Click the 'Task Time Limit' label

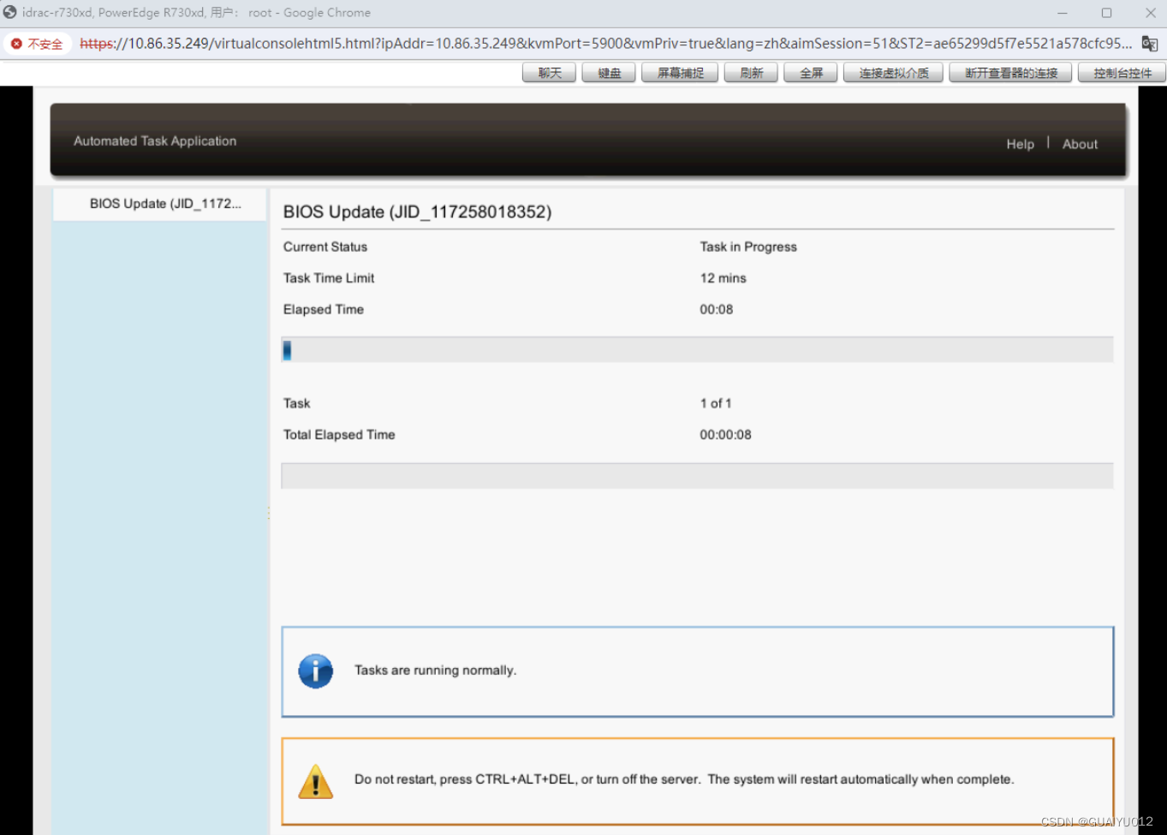point(329,278)
